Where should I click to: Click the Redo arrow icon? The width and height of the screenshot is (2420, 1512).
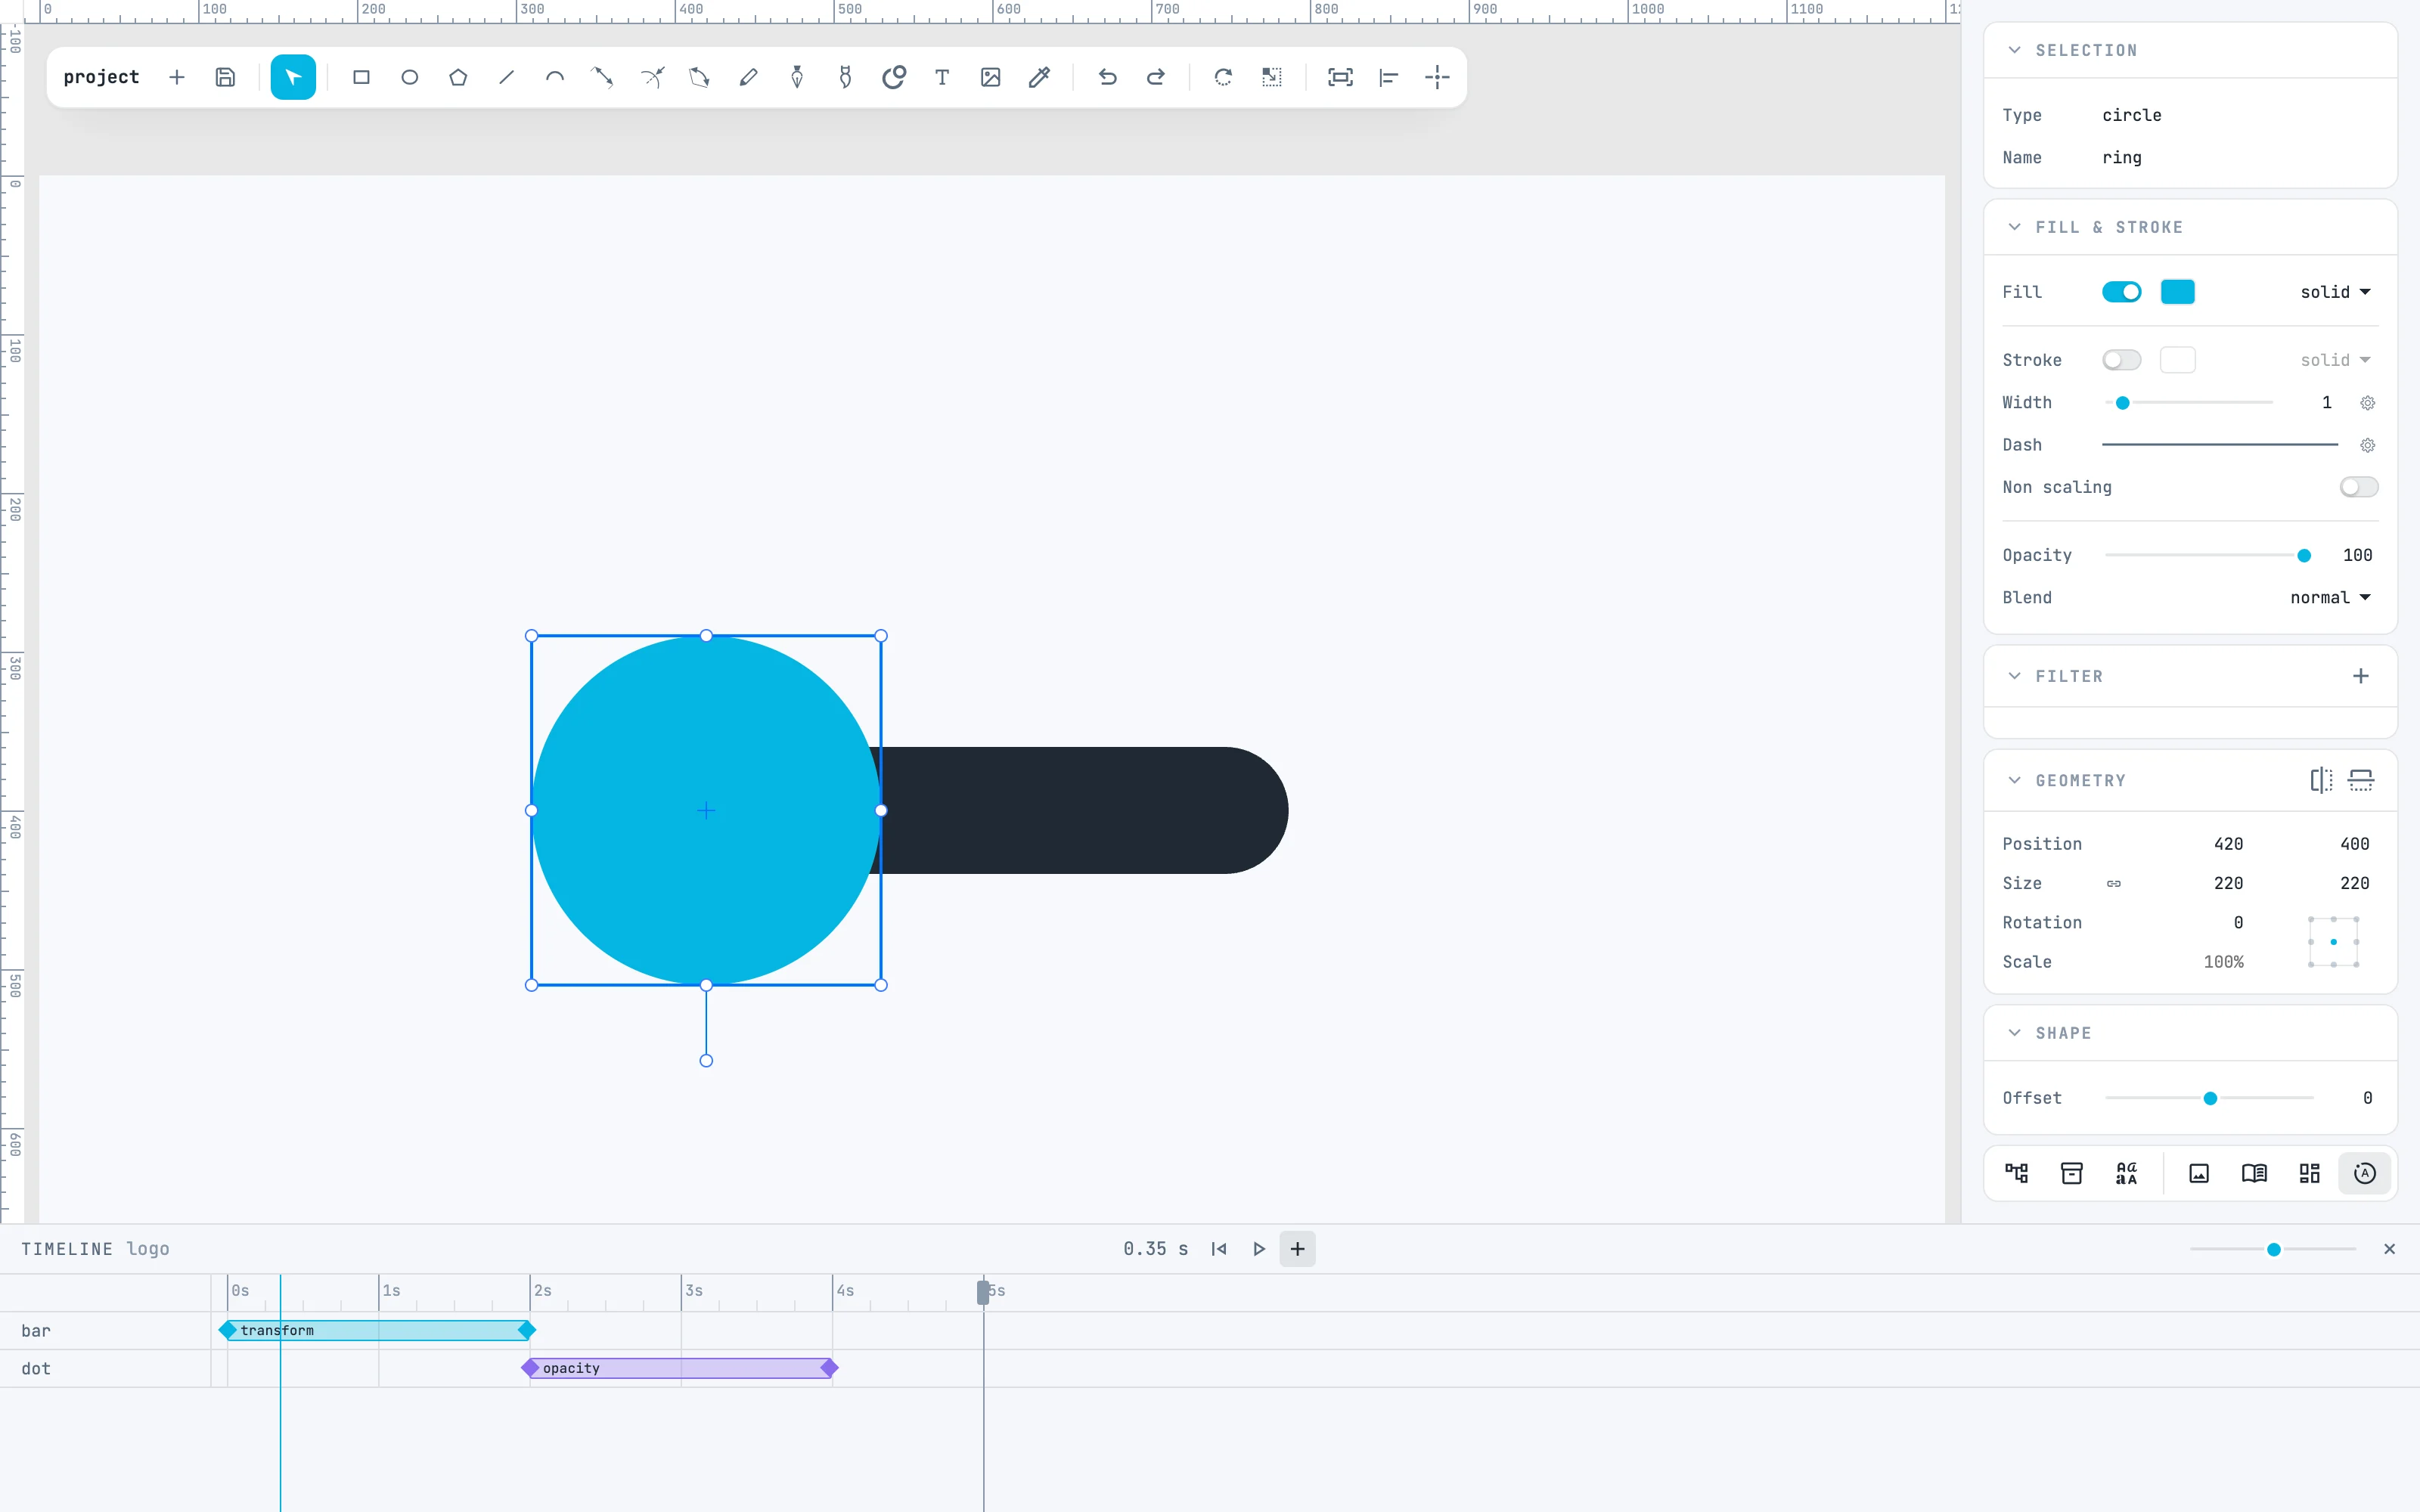point(1155,77)
